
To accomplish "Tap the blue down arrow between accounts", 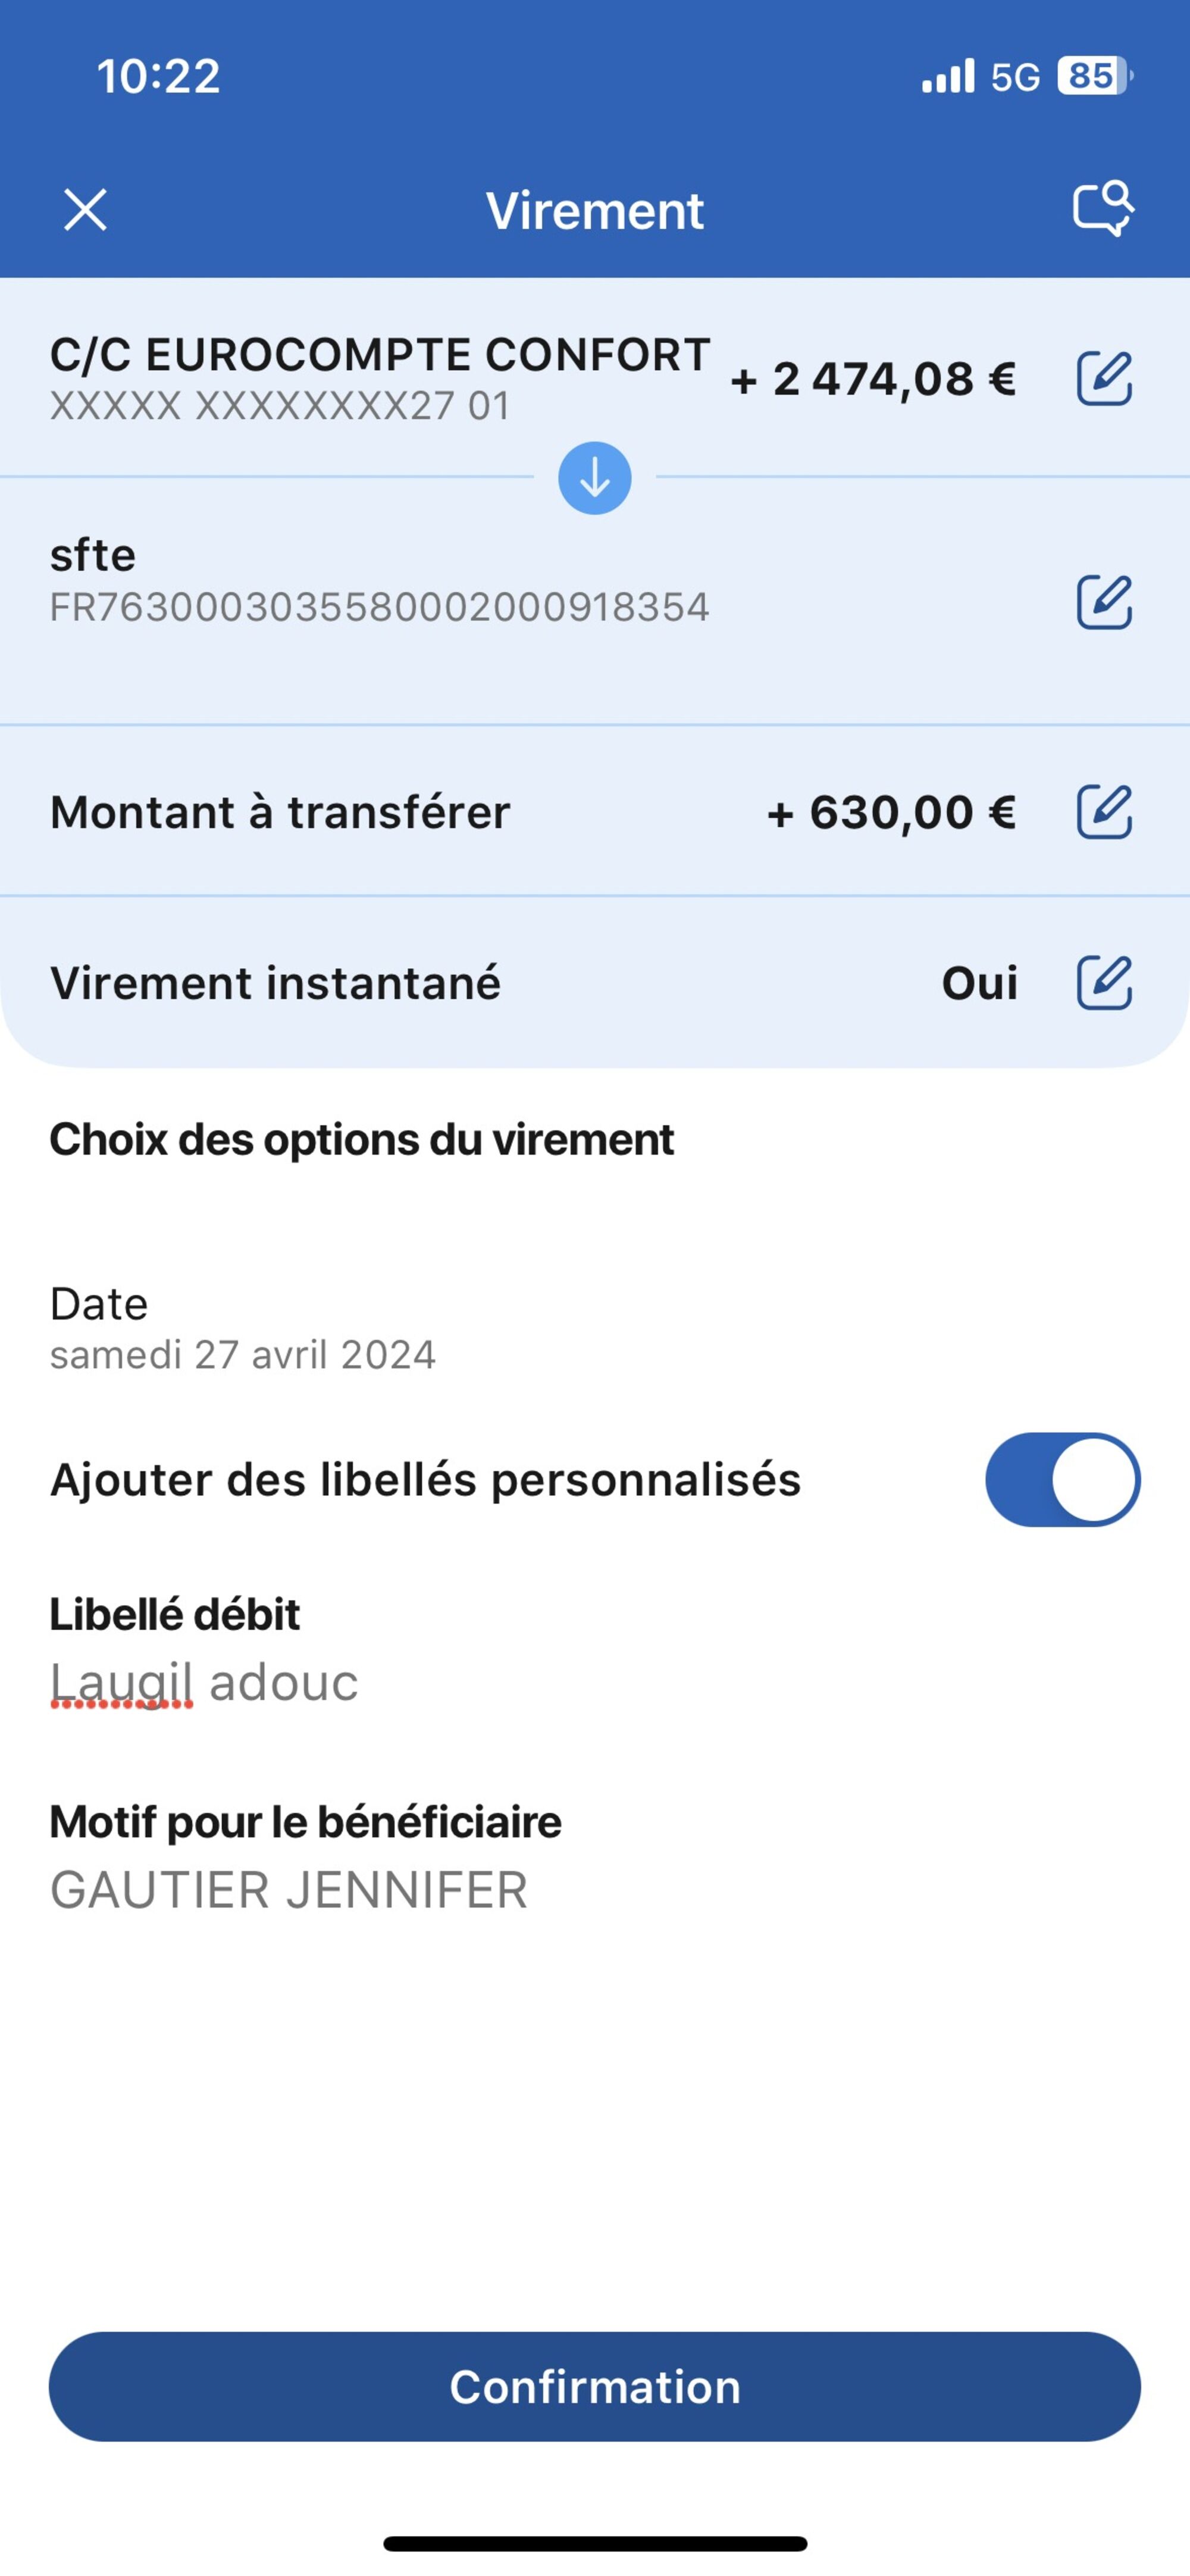I will tap(594, 478).
